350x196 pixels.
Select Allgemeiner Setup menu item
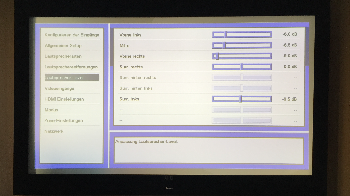(63, 45)
